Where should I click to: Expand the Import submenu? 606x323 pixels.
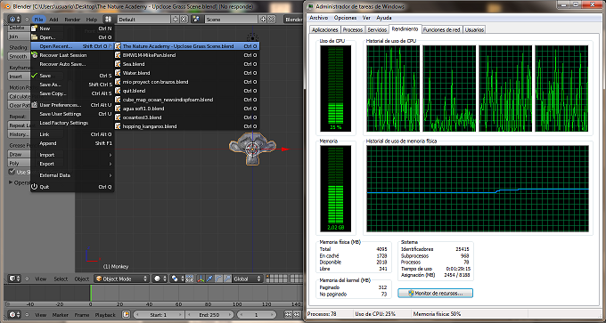pyautogui.click(x=72, y=155)
